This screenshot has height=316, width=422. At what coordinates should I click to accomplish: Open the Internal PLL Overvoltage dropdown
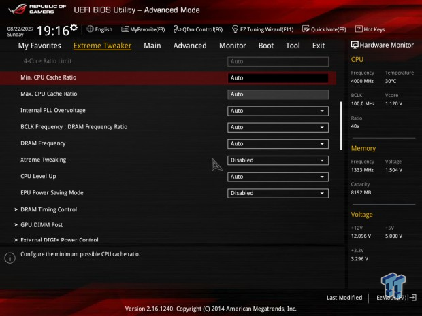[278, 111]
